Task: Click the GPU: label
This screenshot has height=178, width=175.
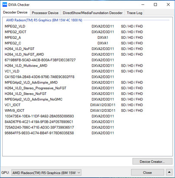Action: [x=5, y=172]
